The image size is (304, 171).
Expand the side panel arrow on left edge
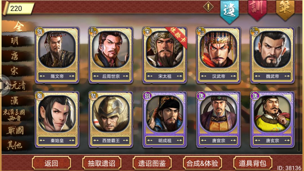coord(4,85)
